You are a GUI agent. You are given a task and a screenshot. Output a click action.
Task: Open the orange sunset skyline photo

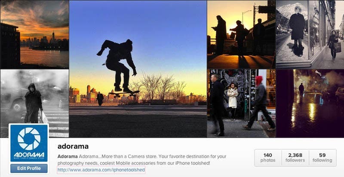(x=34, y=35)
